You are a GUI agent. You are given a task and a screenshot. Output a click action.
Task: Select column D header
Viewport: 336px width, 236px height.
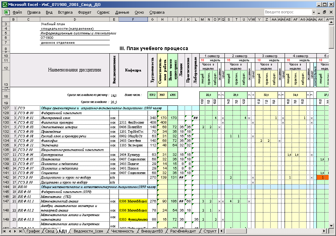point(75,19)
